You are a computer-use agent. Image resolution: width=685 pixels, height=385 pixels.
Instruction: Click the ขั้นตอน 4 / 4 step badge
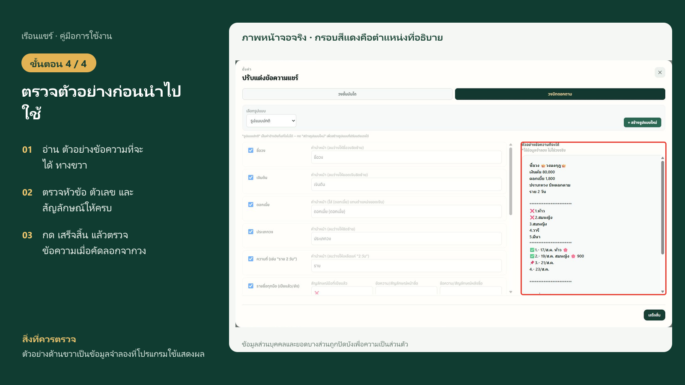click(x=59, y=63)
